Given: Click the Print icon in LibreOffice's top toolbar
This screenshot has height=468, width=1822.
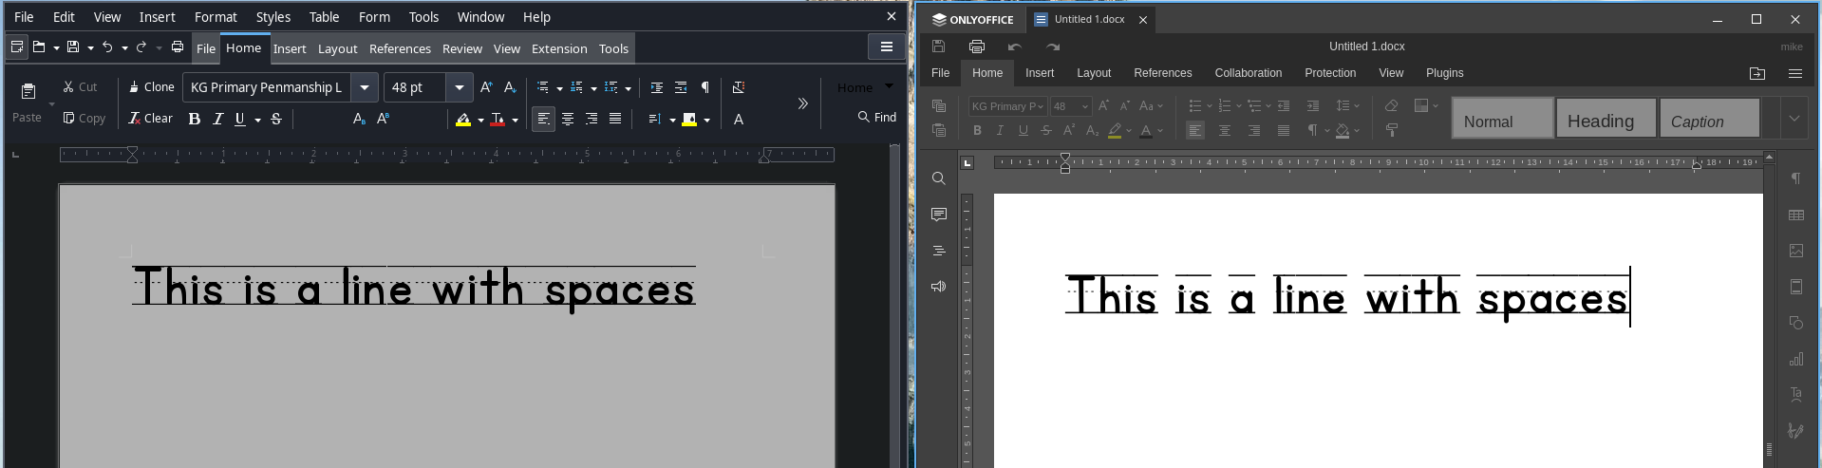Looking at the screenshot, I should pyautogui.click(x=178, y=47).
